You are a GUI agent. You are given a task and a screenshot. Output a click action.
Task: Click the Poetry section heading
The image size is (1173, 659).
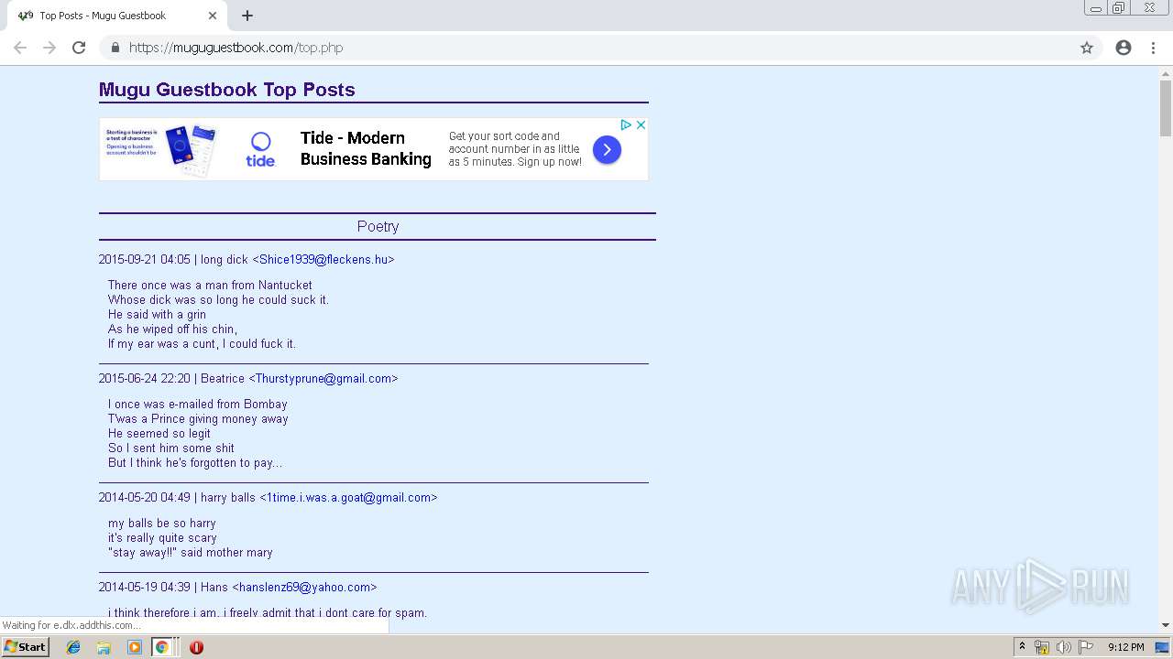(x=378, y=226)
